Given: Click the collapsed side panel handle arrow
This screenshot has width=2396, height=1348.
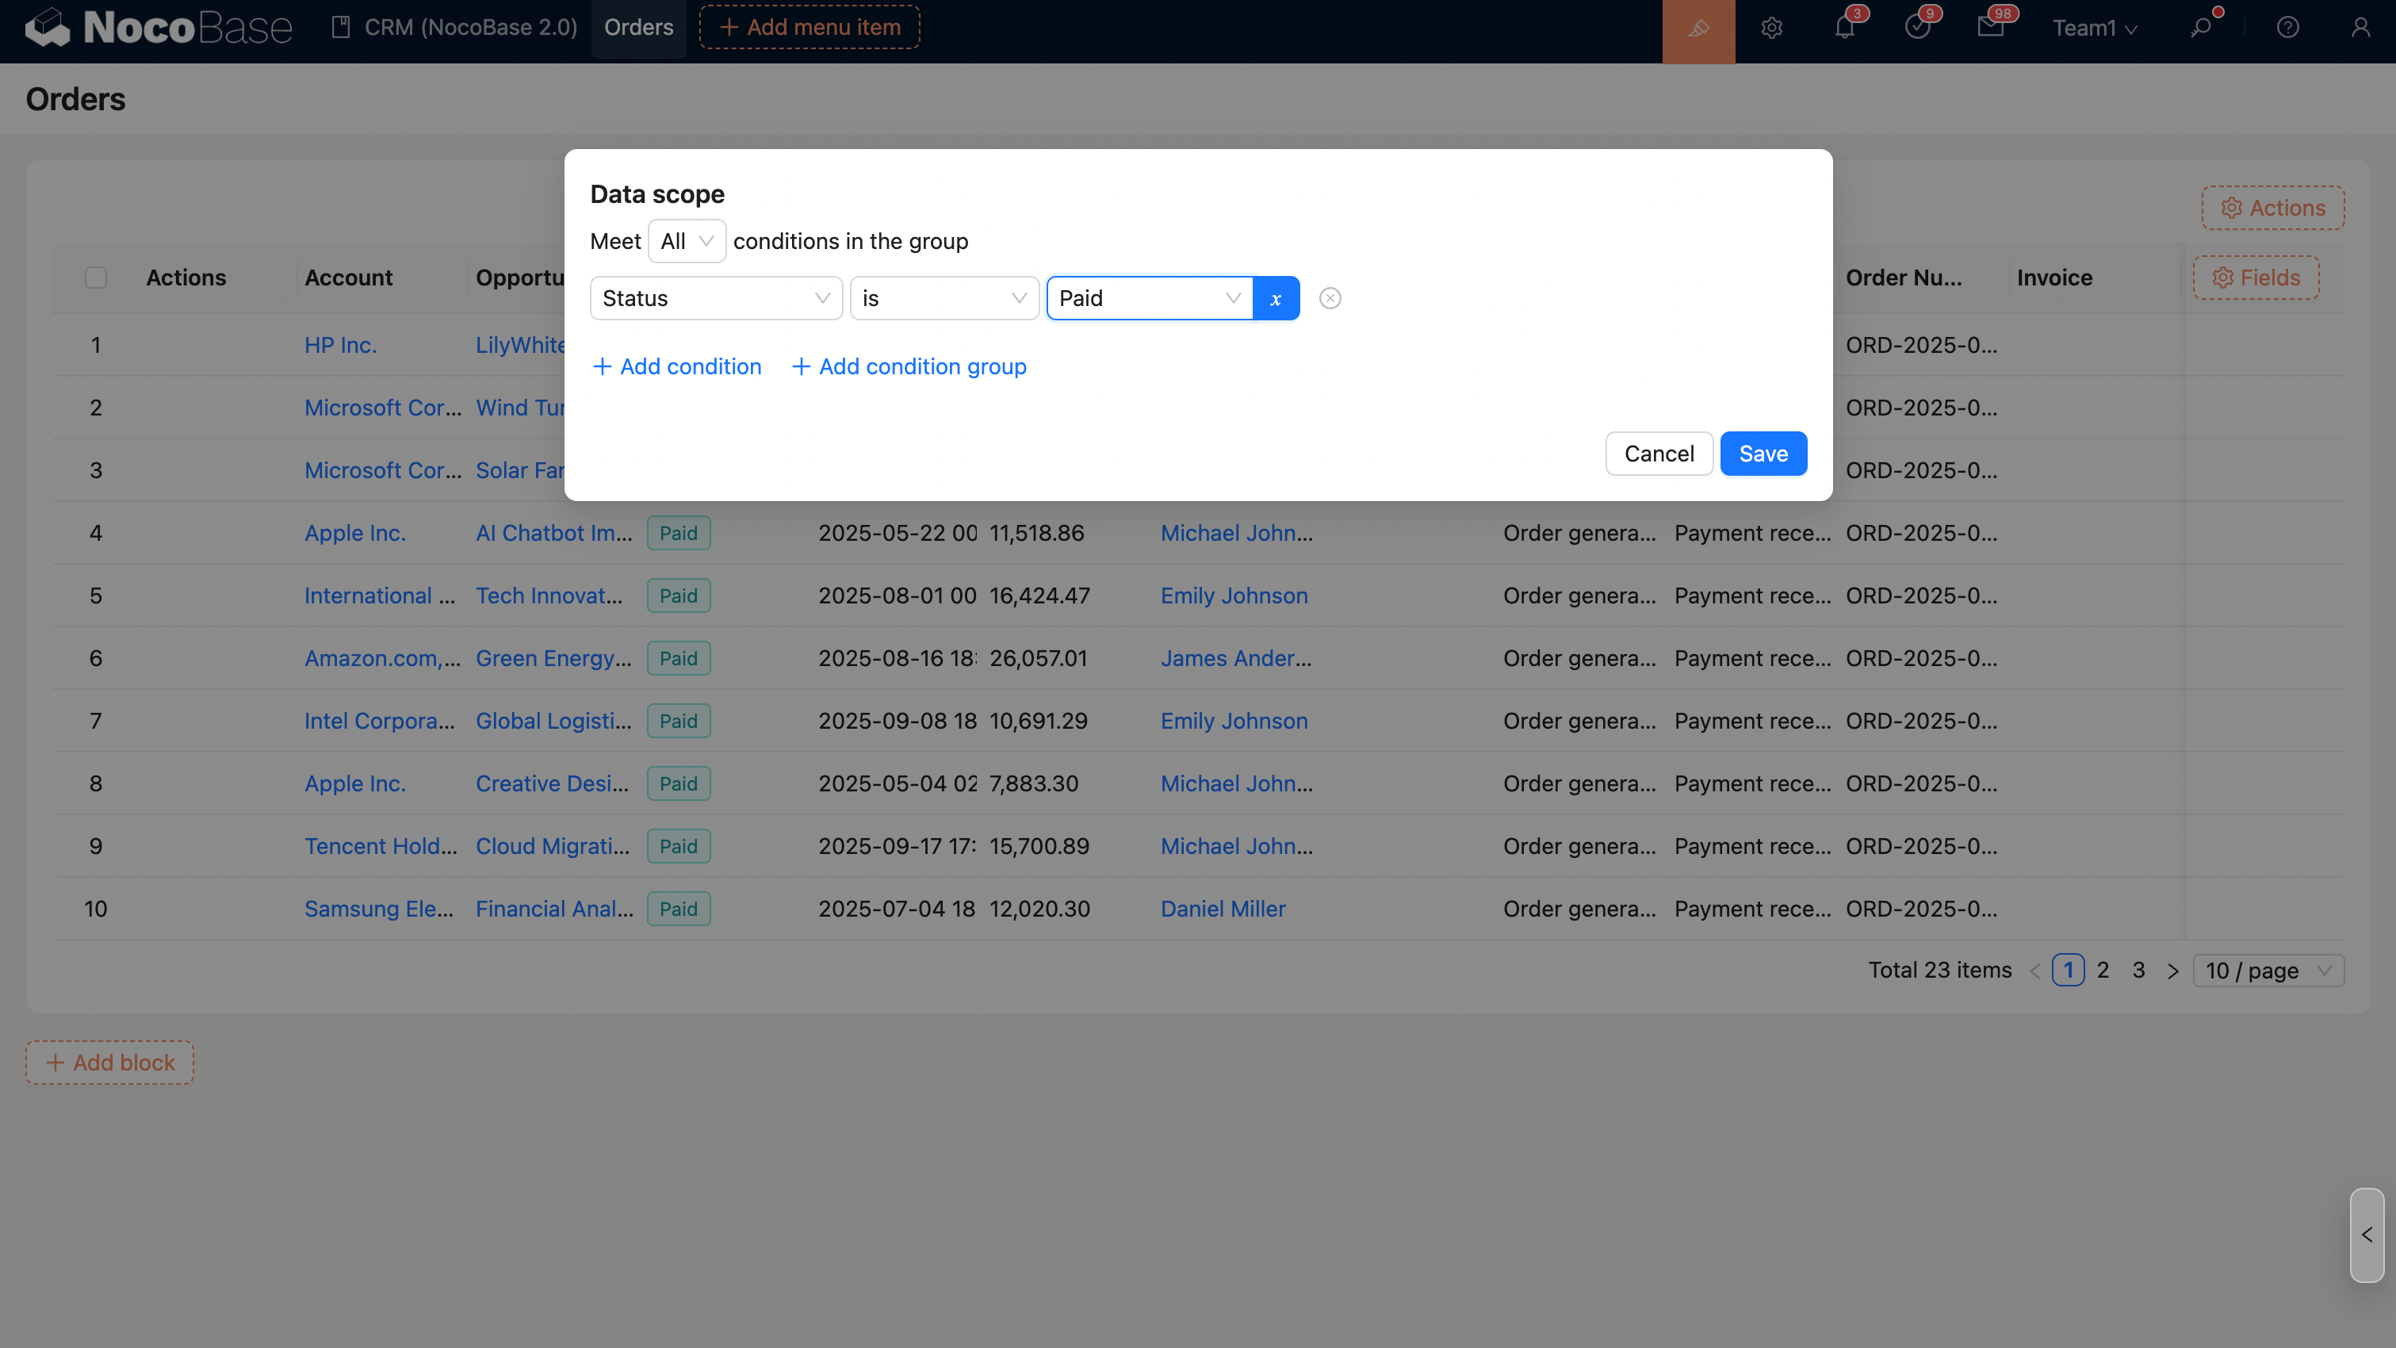Looking at the screenshot, I should [x=2366, y=1235].
